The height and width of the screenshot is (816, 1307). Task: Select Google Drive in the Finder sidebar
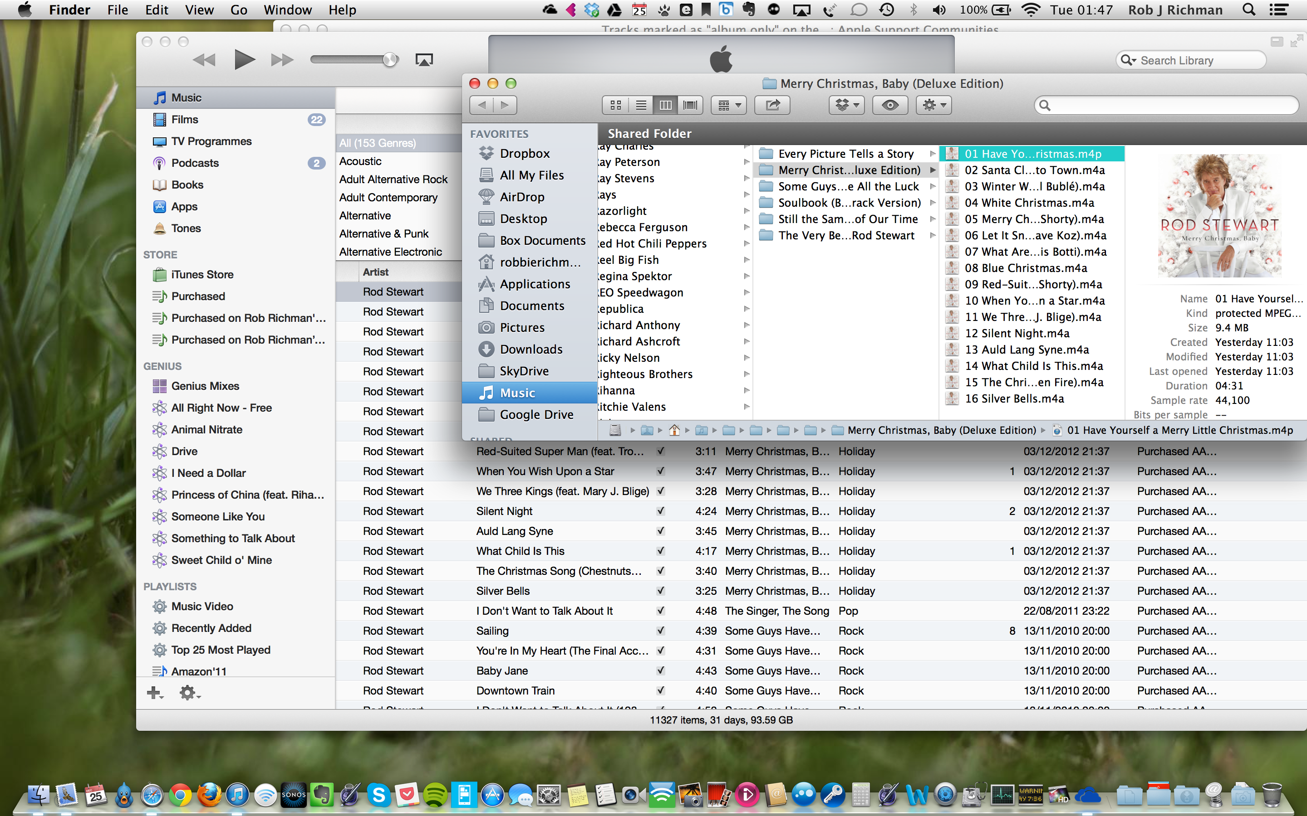click(529, 414)
